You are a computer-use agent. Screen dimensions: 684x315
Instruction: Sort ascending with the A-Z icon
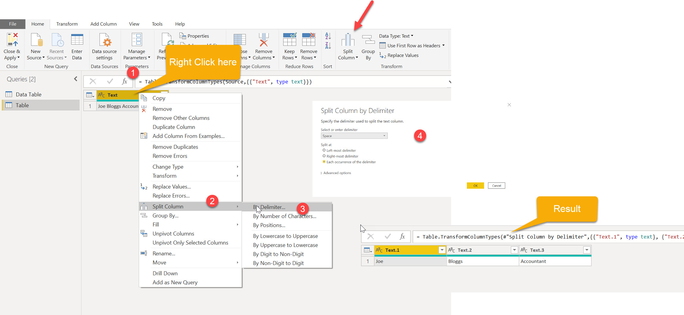pos(328,36)
